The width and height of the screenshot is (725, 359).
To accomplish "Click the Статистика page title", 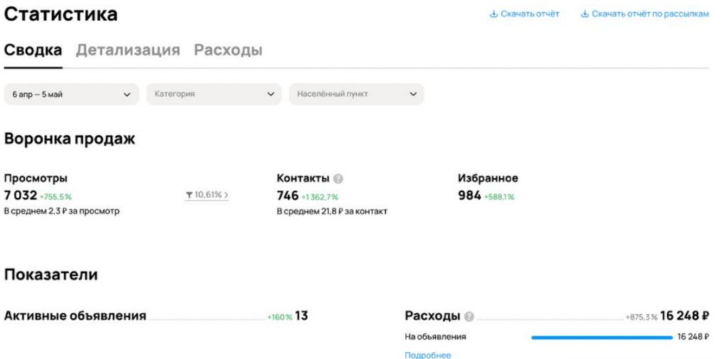I will click(61, 14).
